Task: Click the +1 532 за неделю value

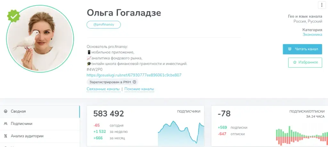Action: (100, 132)
